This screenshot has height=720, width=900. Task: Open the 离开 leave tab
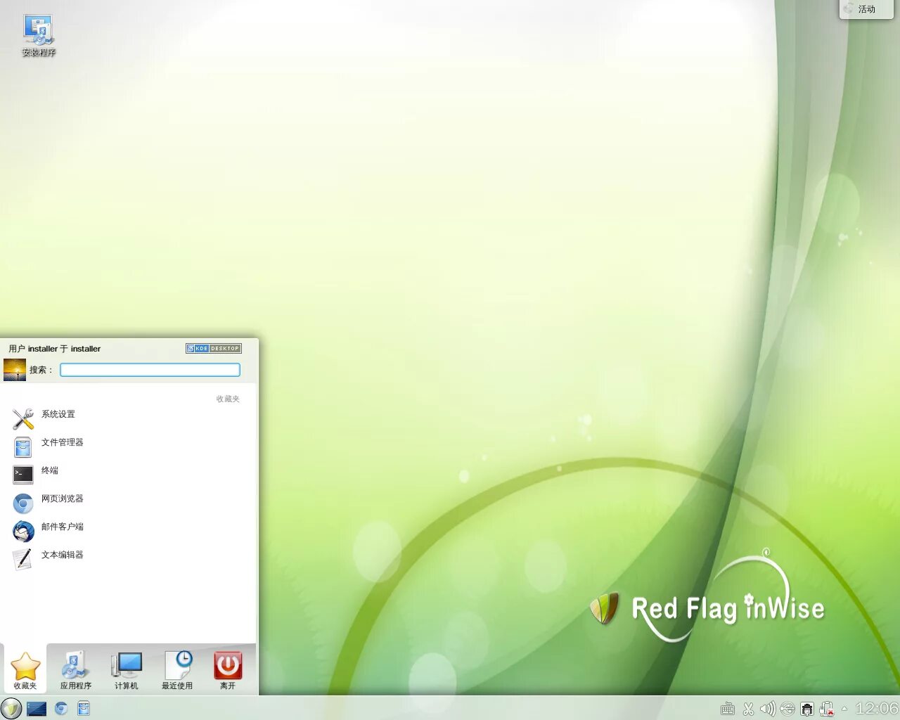coord(228,670)
